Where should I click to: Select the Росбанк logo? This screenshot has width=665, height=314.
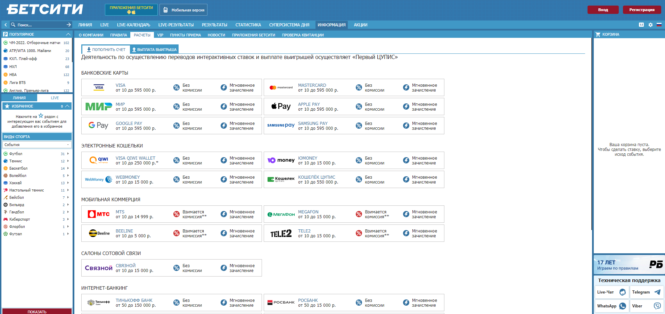[x=281, y=303]
